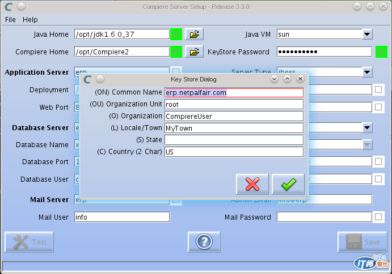Confirm Key Store Dialog with green checkmark
Screen dimensions: 392x274
[x=288, y=184]
